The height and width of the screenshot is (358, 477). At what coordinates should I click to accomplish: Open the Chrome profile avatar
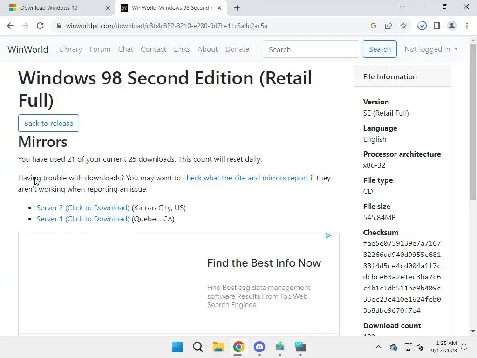(x=452, y=26)
